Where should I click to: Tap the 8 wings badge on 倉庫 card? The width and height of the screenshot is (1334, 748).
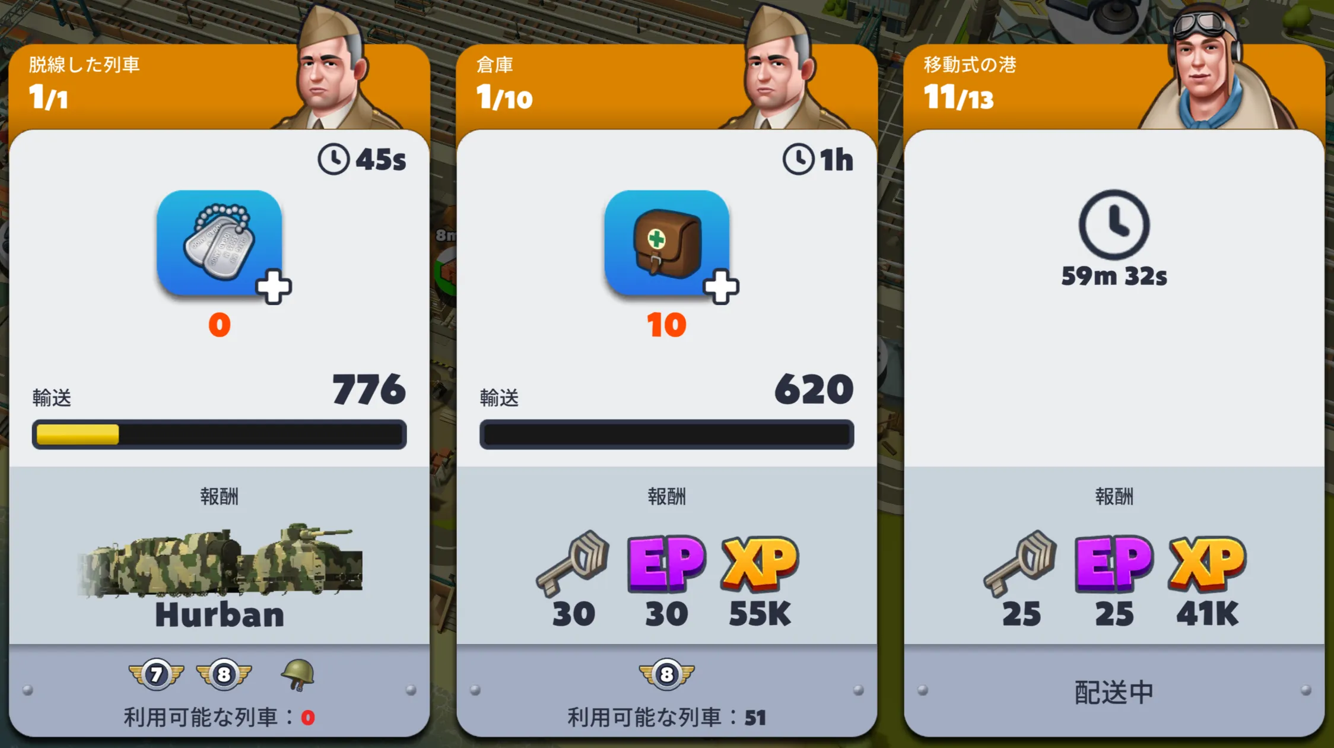[x=666, y=674]
